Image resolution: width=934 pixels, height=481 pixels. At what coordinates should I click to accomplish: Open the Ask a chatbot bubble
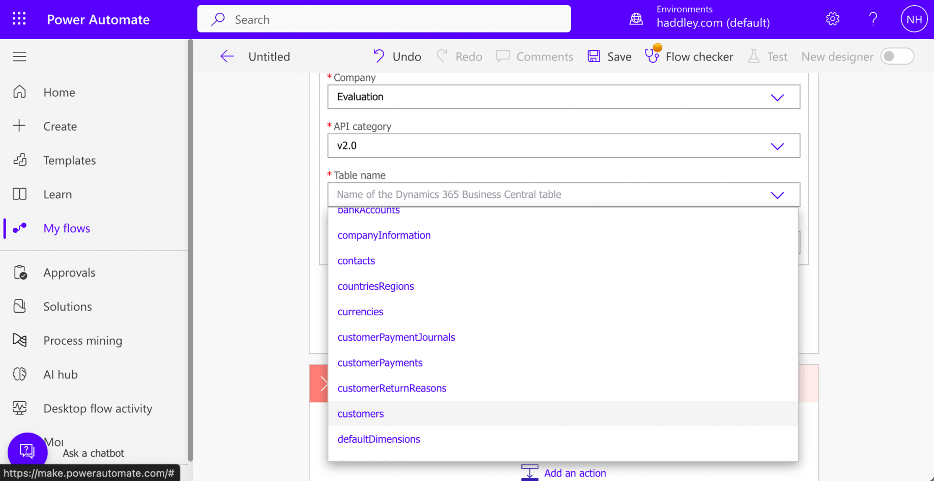[27, 451]
